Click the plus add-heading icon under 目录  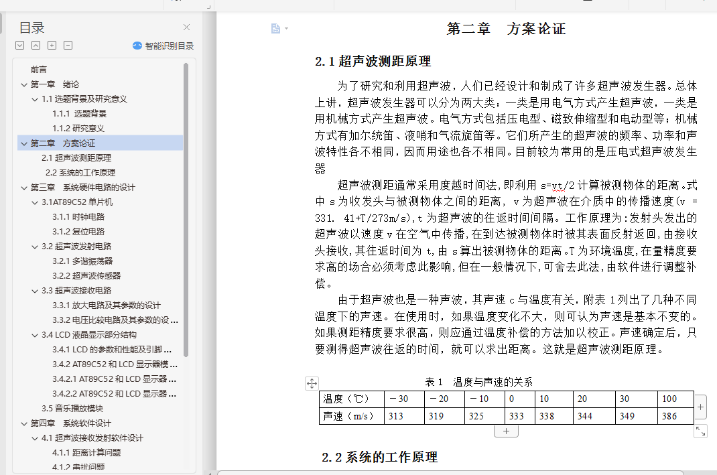click(x=52, y=46)
